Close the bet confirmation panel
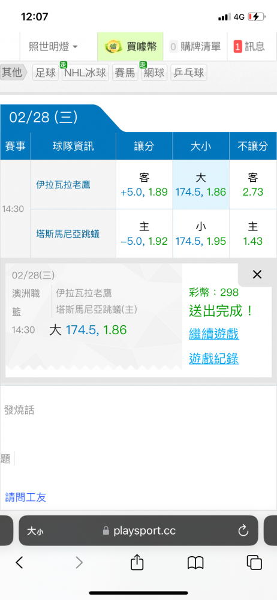 pyautogui.click(x=257, y=274)
